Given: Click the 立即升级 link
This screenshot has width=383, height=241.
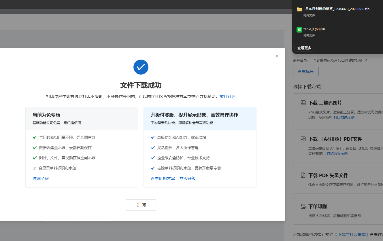Looking at the screenshot, I should coord(188,179).
